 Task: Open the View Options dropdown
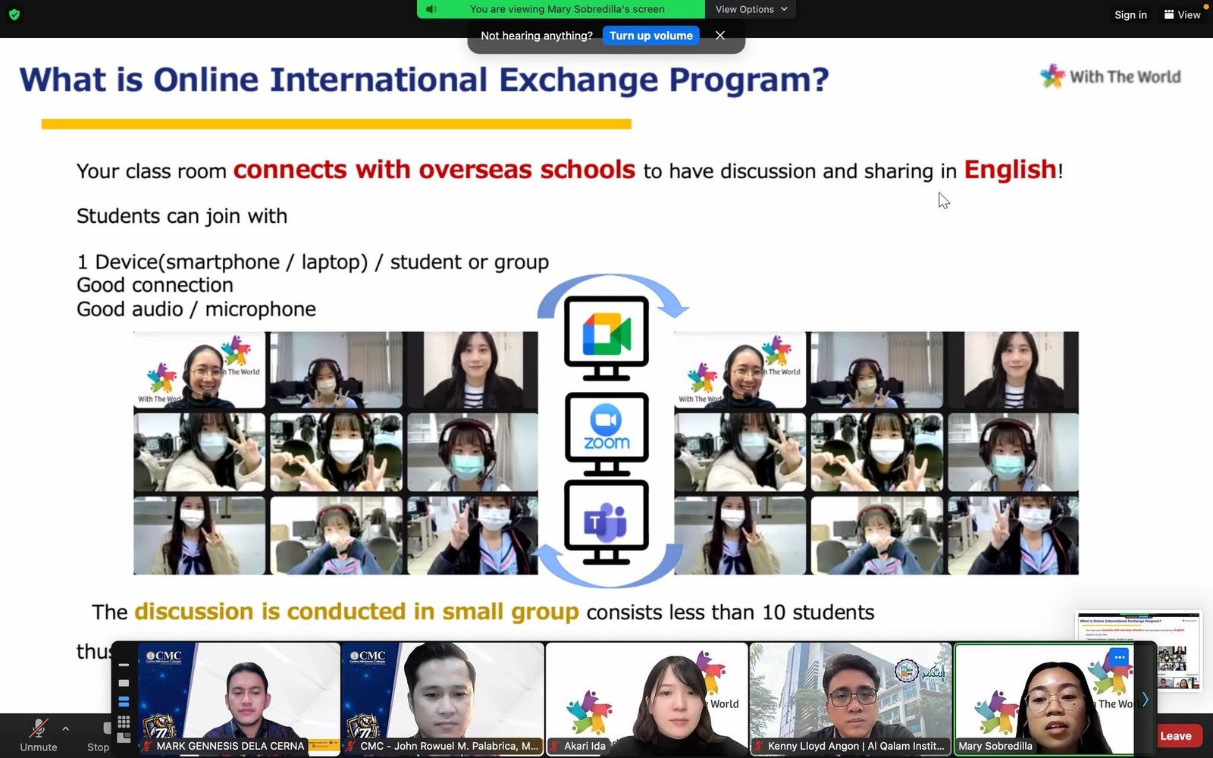751,9
